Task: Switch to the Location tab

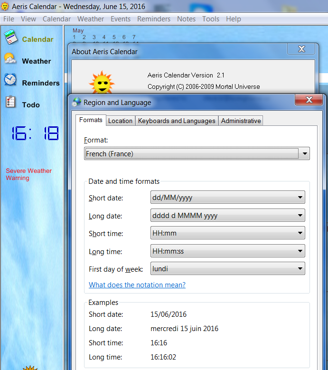Action: pyautogui.click(x=120, y=121)
